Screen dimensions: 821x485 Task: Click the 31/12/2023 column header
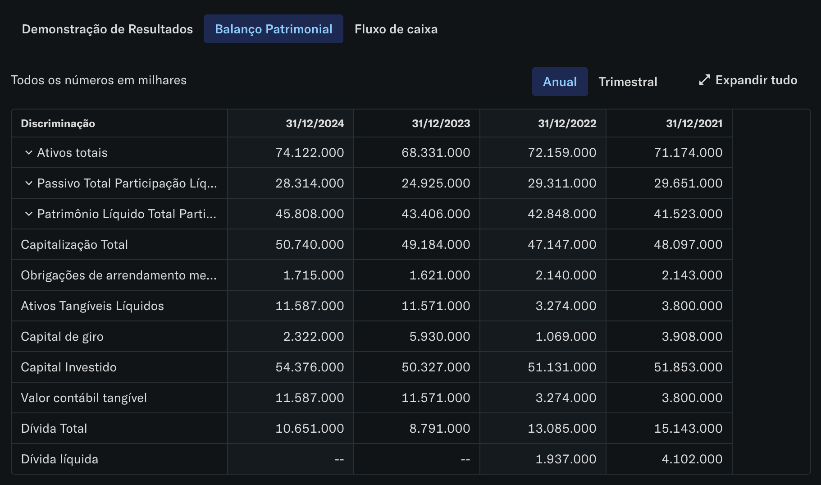click(x=441, y=124)
